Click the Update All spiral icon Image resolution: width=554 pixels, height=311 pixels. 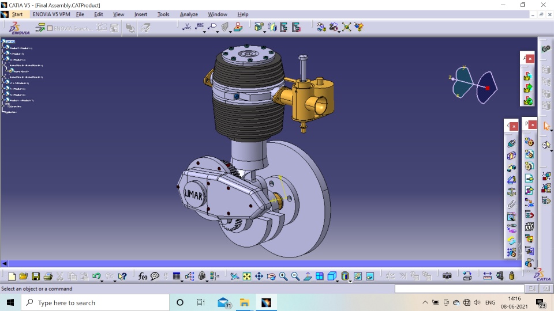[512, 241]
